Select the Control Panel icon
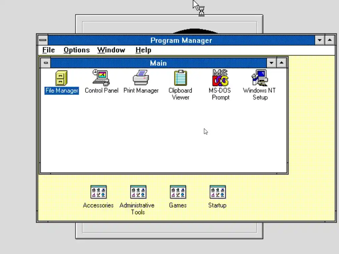 [x=101, y=77]
